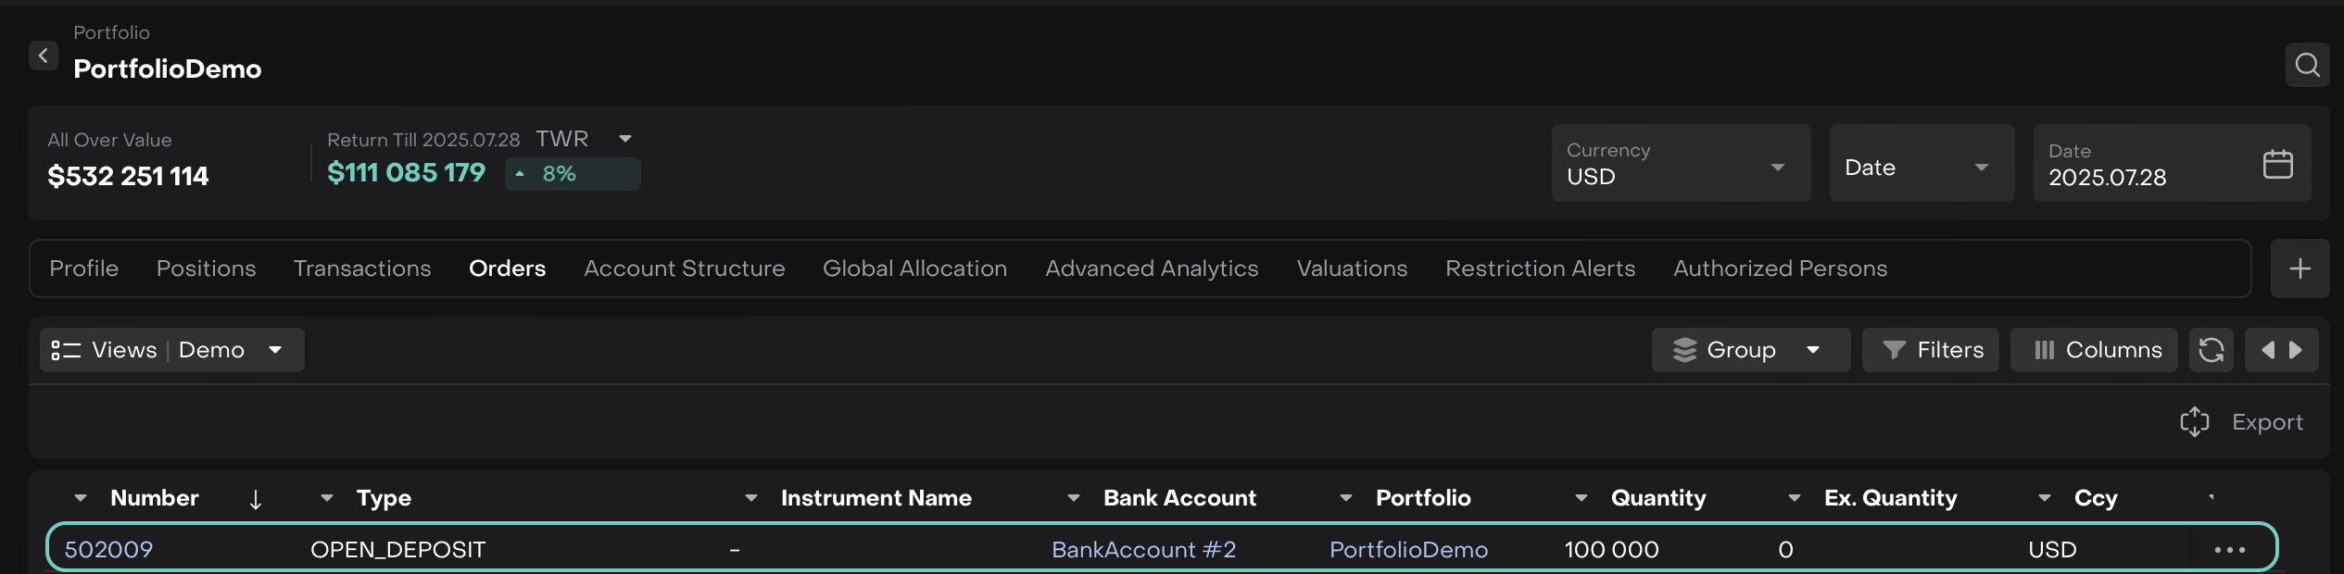Open the calendar date picker icon

(2277, 165)
